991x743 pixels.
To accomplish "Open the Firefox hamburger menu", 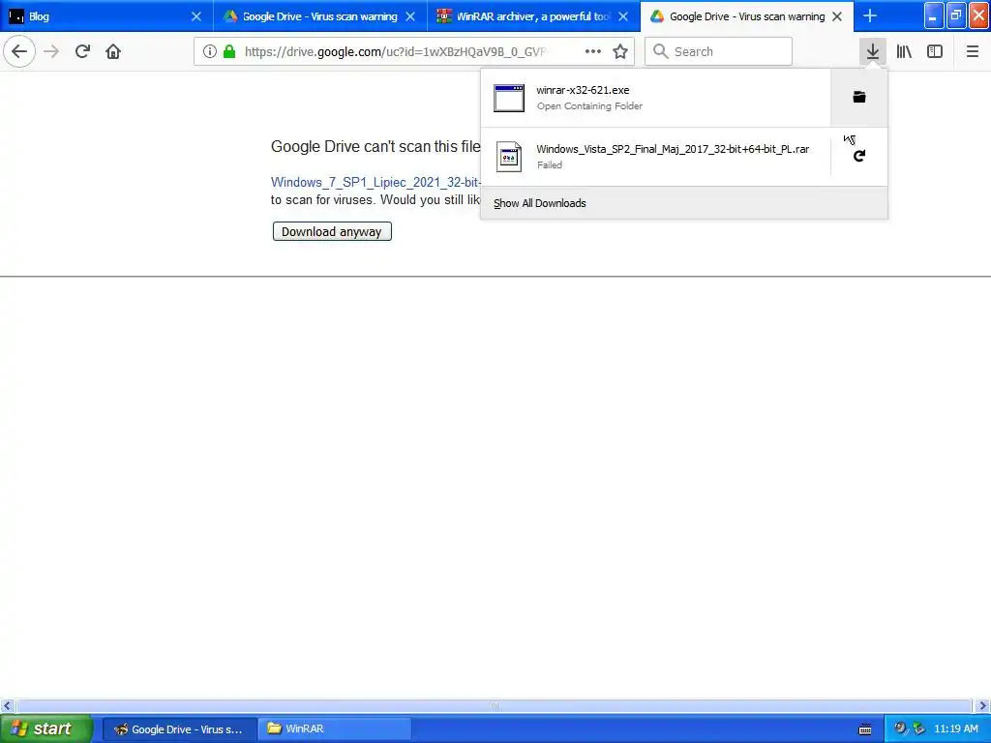I will point(973,51).
